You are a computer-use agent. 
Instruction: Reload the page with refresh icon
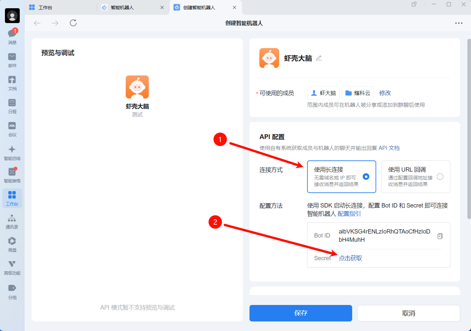[73, 23]
